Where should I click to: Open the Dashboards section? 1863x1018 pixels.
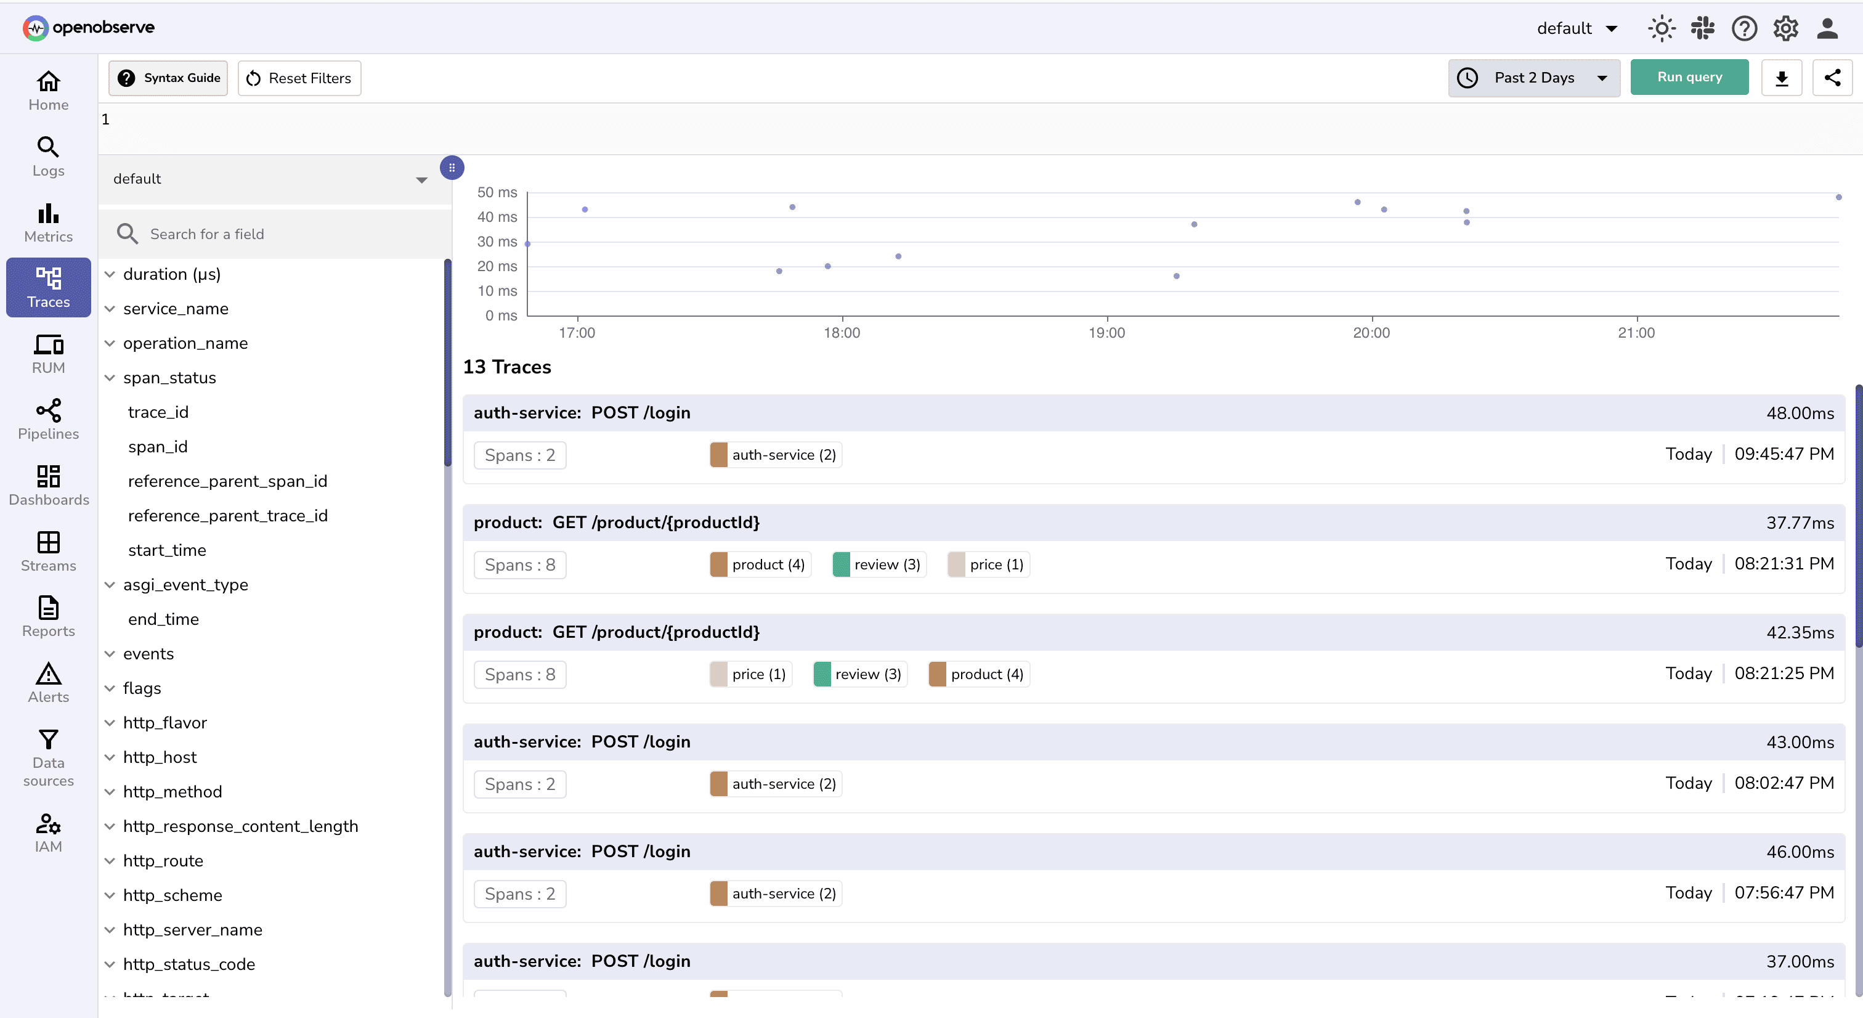(47, 485)
